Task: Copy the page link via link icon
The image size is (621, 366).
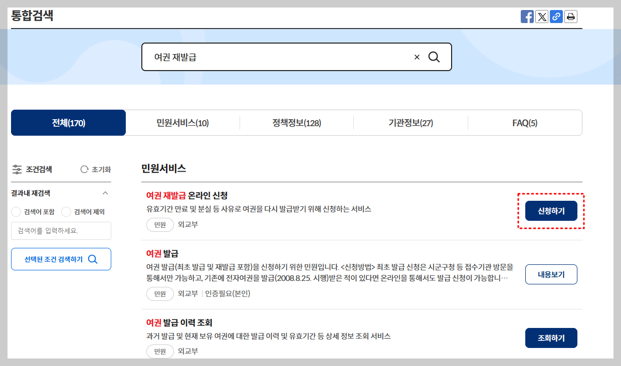Action: (556, 16)
